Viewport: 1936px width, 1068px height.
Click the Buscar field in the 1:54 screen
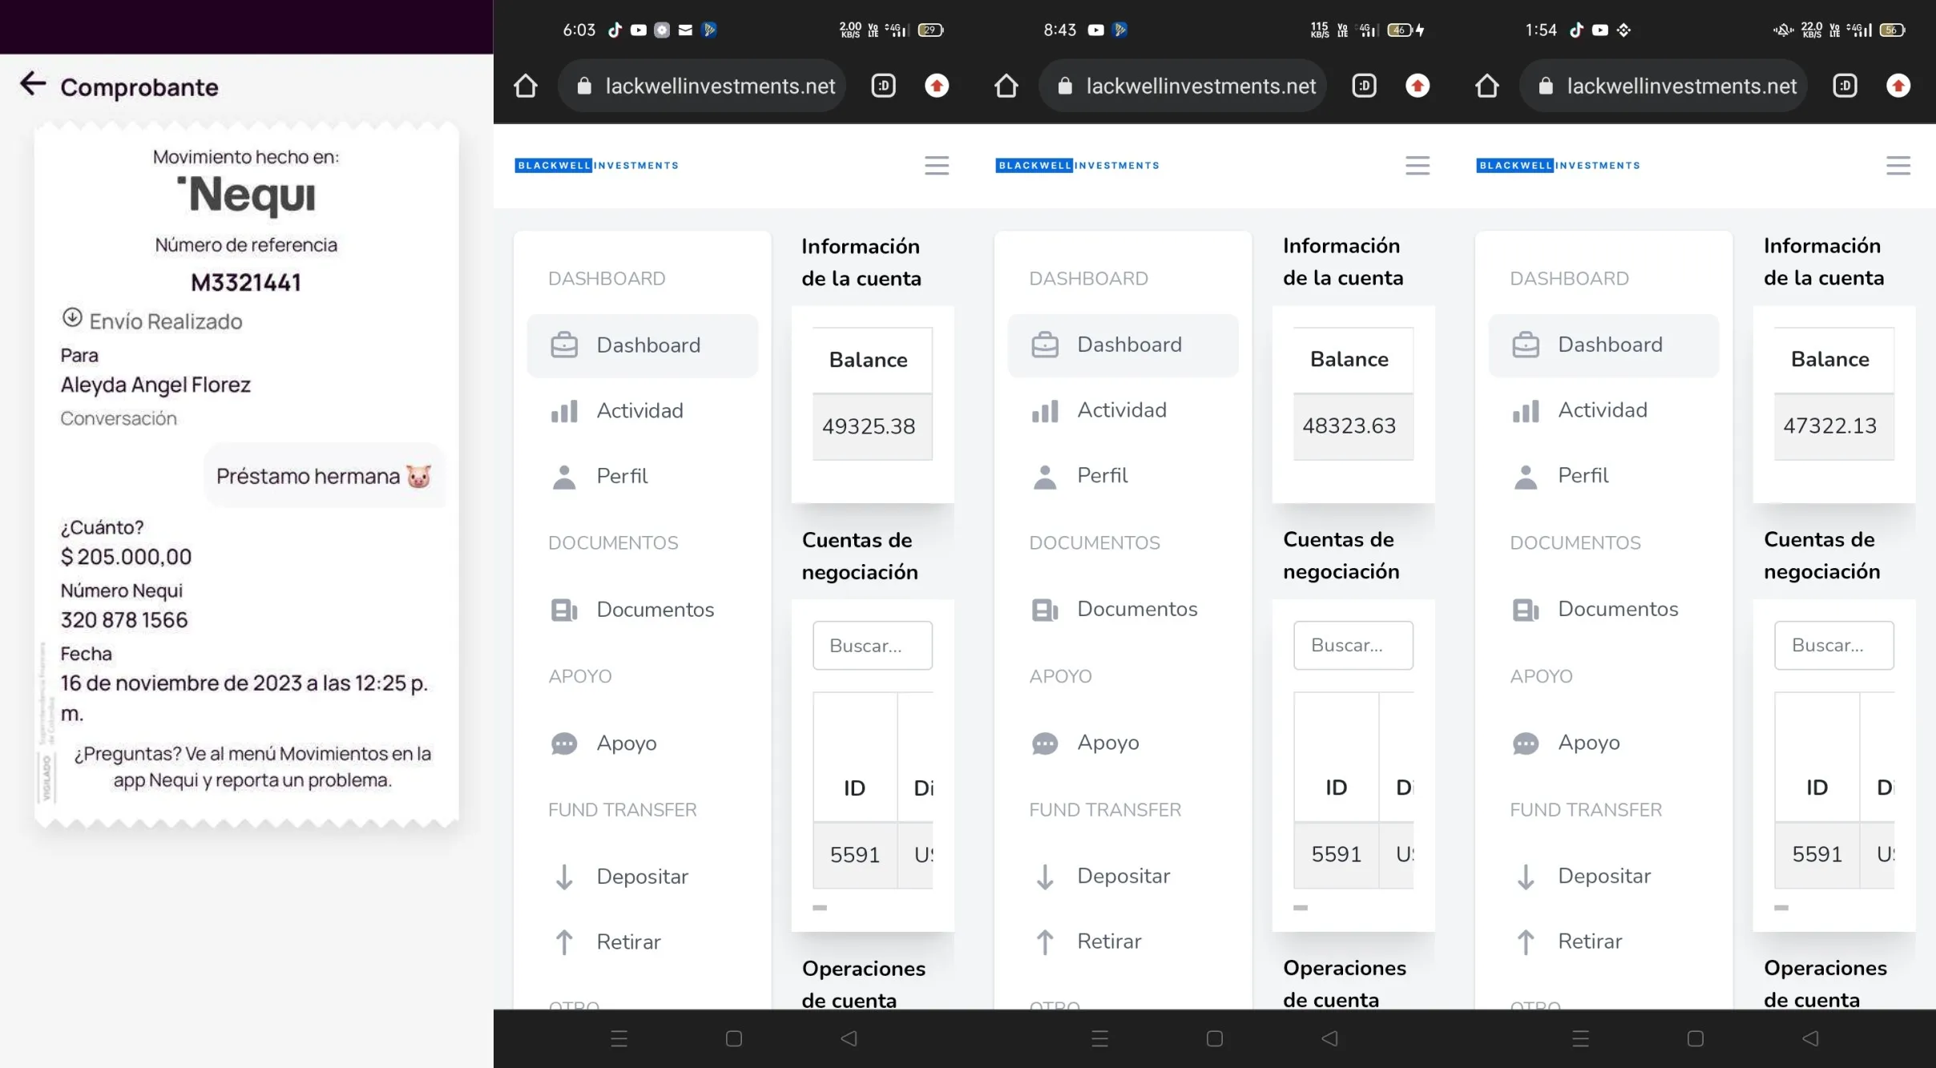[x=1834, y=646]
